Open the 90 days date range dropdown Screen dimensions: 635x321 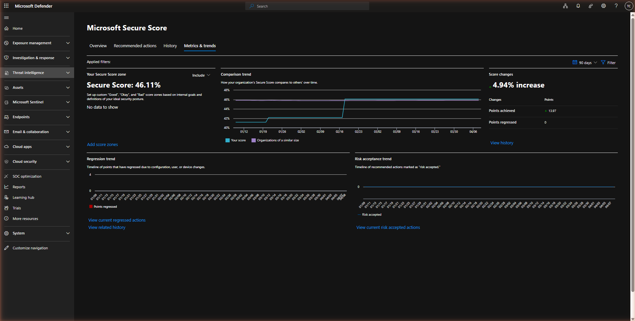pyautogui.click(x=585, y=62)
